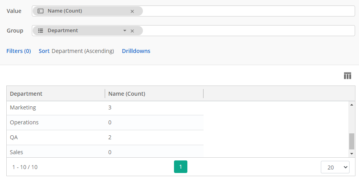Open the Sort settings
The width and height of the screenshot is (359, 182).
click(44, 51)
